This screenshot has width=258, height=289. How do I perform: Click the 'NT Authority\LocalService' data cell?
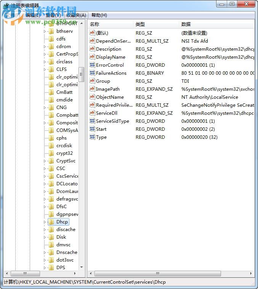210,97
